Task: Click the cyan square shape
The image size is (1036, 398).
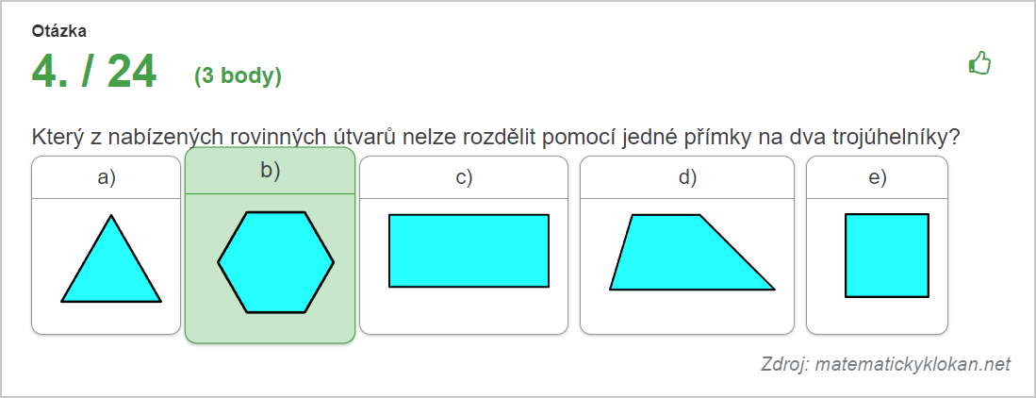Action: point(887,256)
